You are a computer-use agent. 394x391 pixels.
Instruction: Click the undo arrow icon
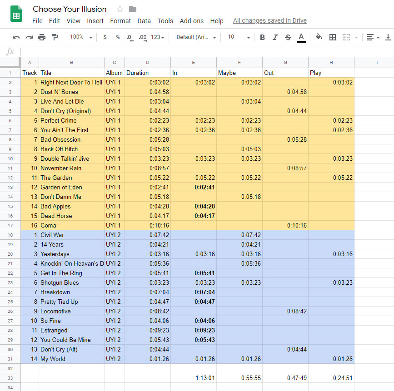[x=16, y=37]
